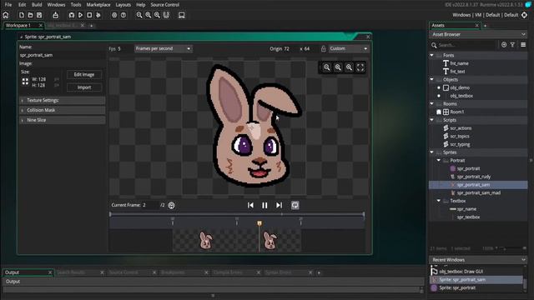This screenshot has height=300, width=534.
Task: Run the game with the play icon
Action: pos(80,15)
